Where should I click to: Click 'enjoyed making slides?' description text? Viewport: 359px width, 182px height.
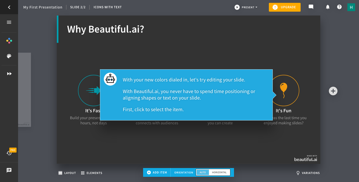click(x=284, y=123)
